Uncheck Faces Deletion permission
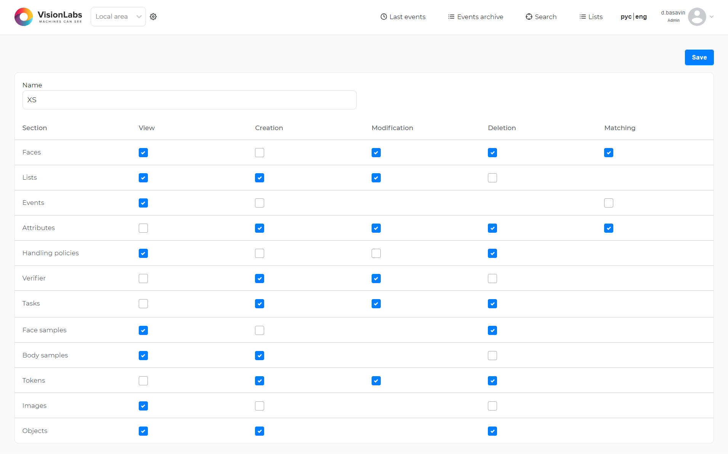Viewport: 728px width, 454px height. pos(492,153)
